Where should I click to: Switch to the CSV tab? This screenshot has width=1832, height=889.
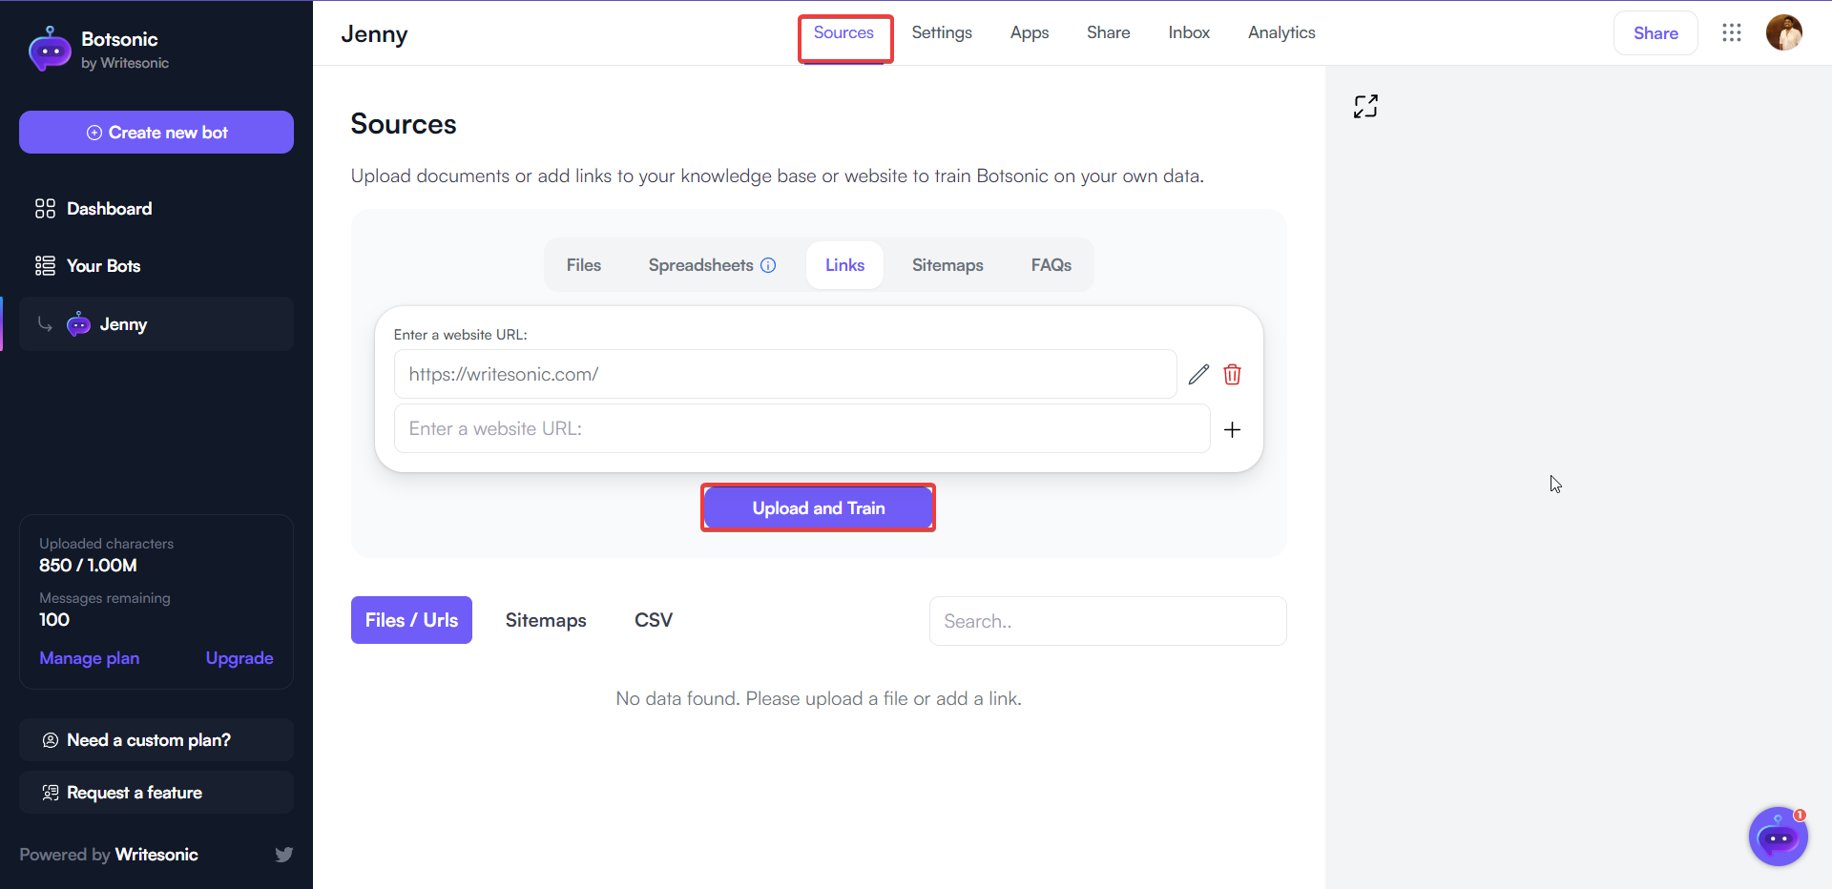[x=653, y=620]
